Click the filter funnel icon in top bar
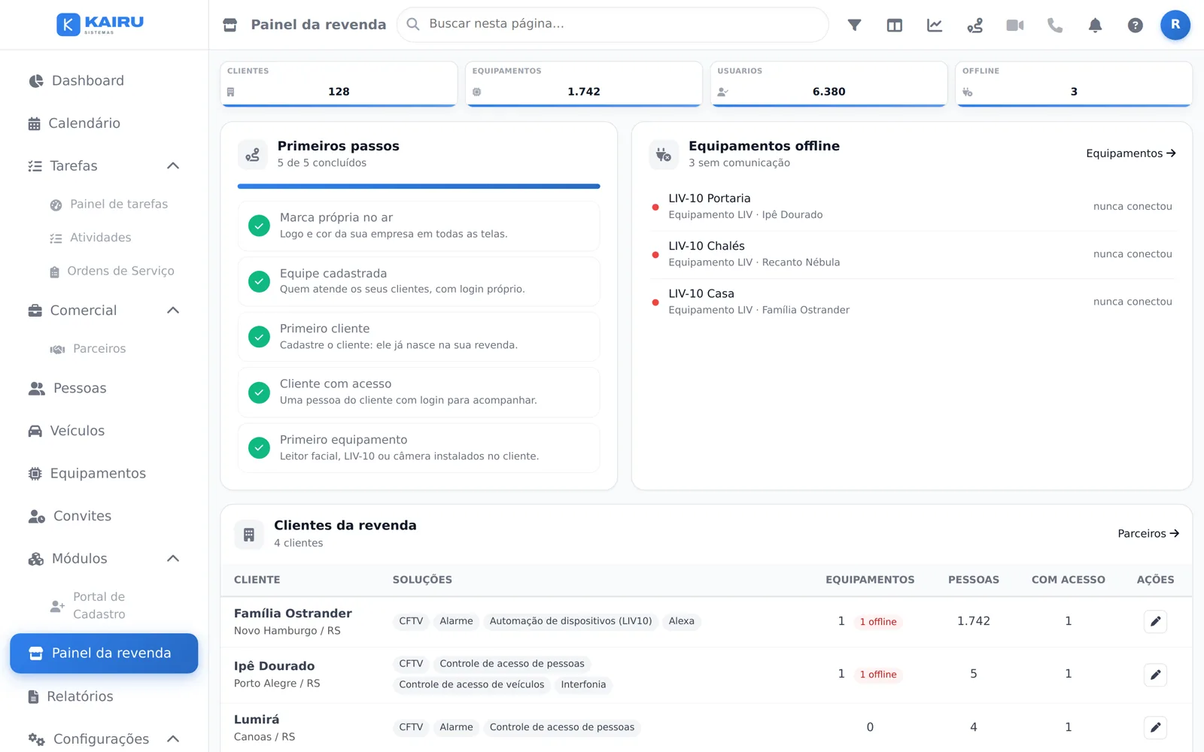 854,25
